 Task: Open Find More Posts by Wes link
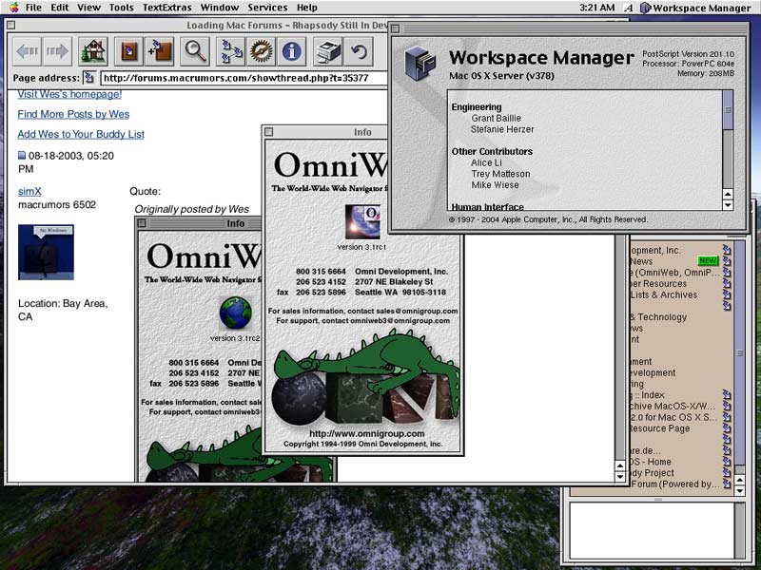click(73, 114)
